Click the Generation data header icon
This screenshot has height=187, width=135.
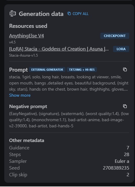(x=13, y=13)
